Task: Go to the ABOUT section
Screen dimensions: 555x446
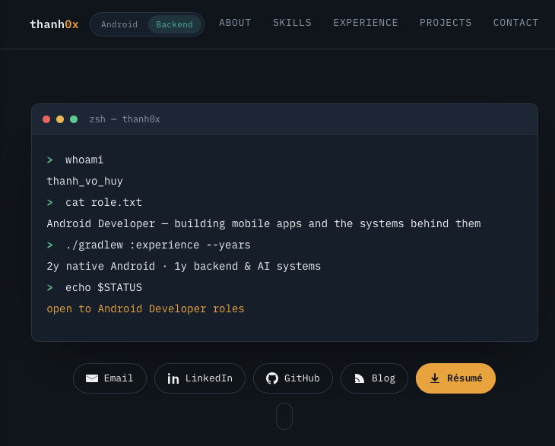Action: (x=235, y=23)
